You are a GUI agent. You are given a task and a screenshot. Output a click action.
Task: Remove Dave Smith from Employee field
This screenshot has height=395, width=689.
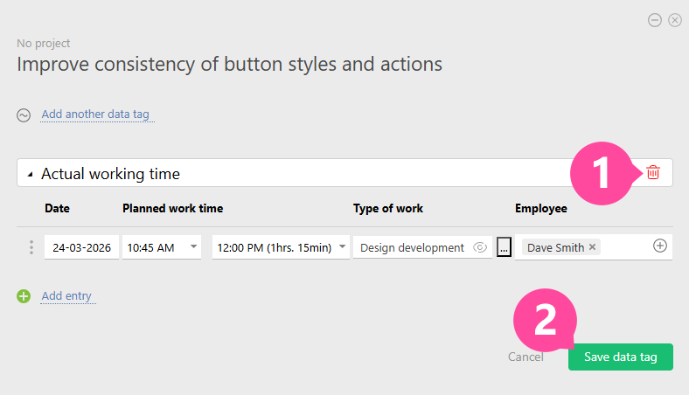tap(593, 247)
